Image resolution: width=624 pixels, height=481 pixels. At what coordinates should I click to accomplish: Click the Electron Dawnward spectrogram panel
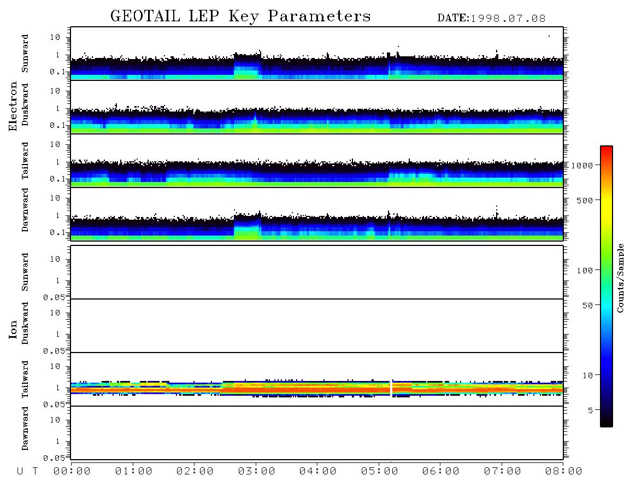tap(317, 214)
